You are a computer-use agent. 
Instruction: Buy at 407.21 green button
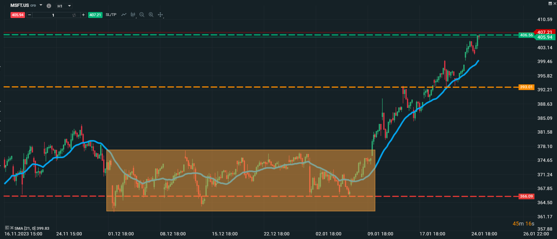[x=95, y=15]
